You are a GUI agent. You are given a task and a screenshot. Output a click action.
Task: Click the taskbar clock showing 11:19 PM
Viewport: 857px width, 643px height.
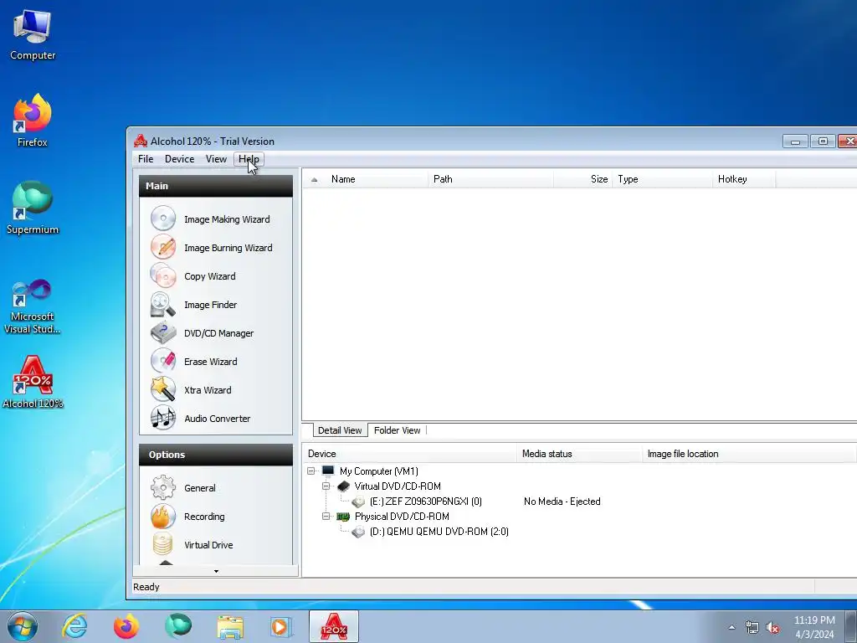point(814,627)
